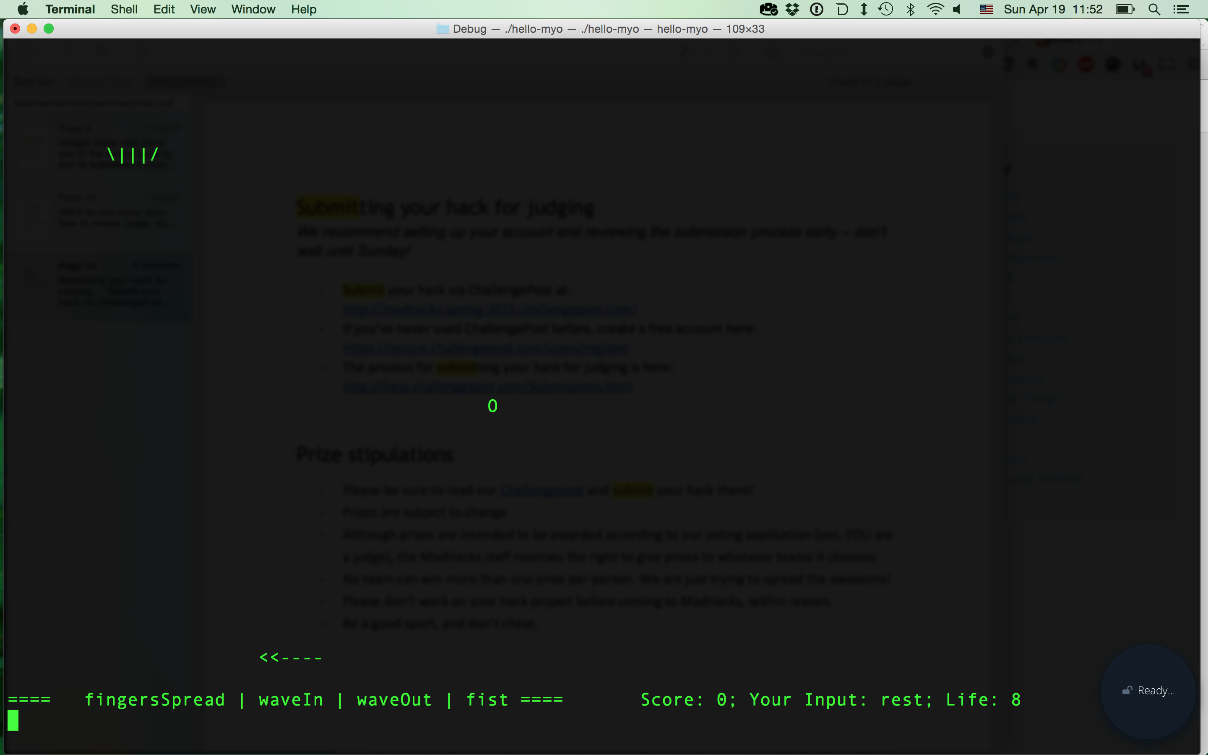Open the 1Password menu bar icon
1208x755 pixels.
click(817, 10)
